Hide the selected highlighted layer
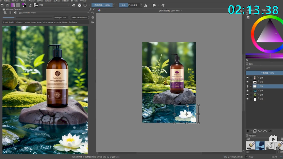283x159 pixels. click(x=247, y=87)
